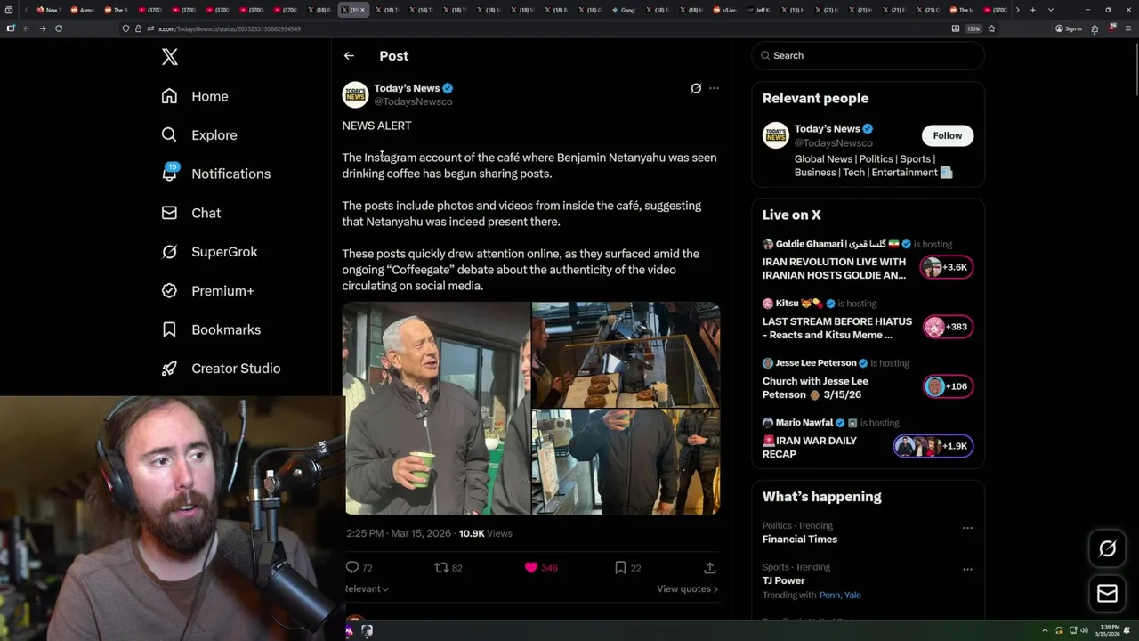Open options for Financial Times trend
The width and height of the screenshot is (1139, 641).
coord(967,528)
